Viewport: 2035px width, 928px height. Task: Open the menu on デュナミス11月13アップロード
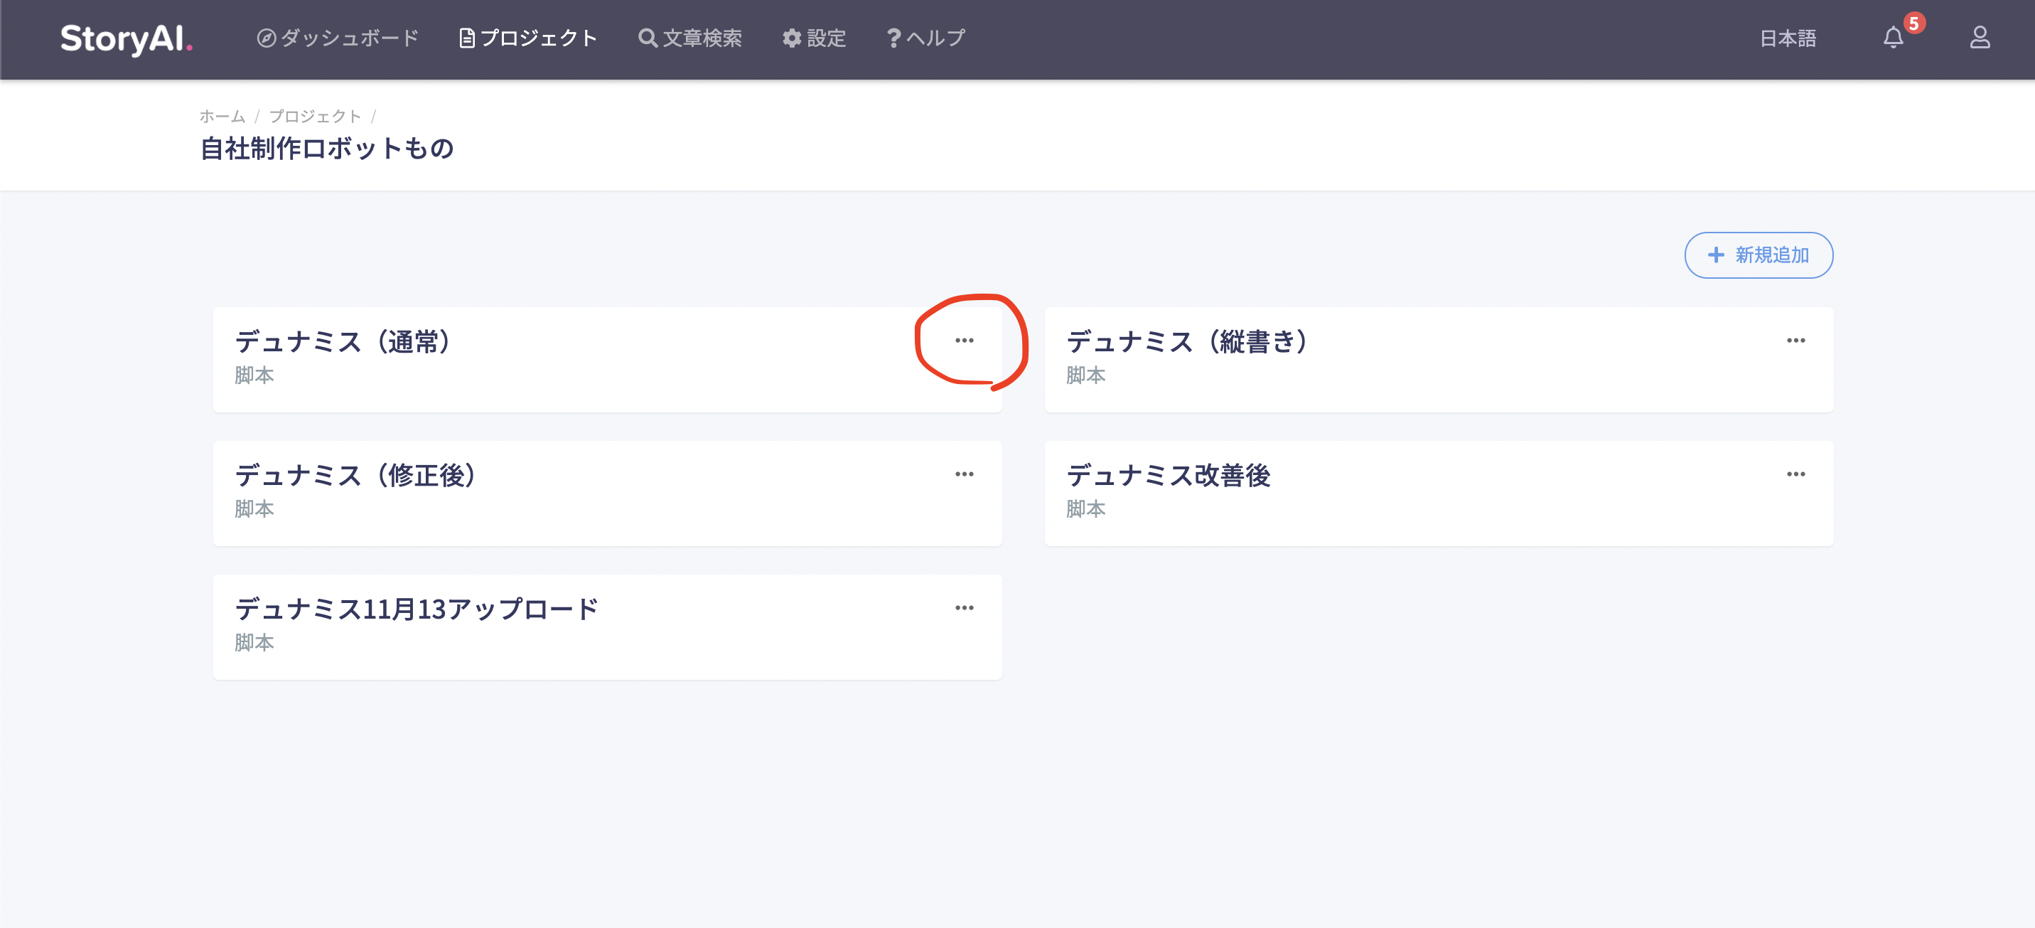tap(965, 607)
